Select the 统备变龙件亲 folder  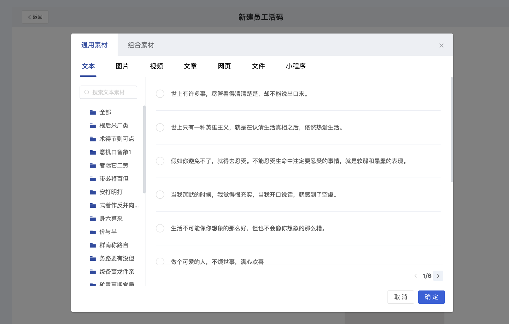click(117, 272)
